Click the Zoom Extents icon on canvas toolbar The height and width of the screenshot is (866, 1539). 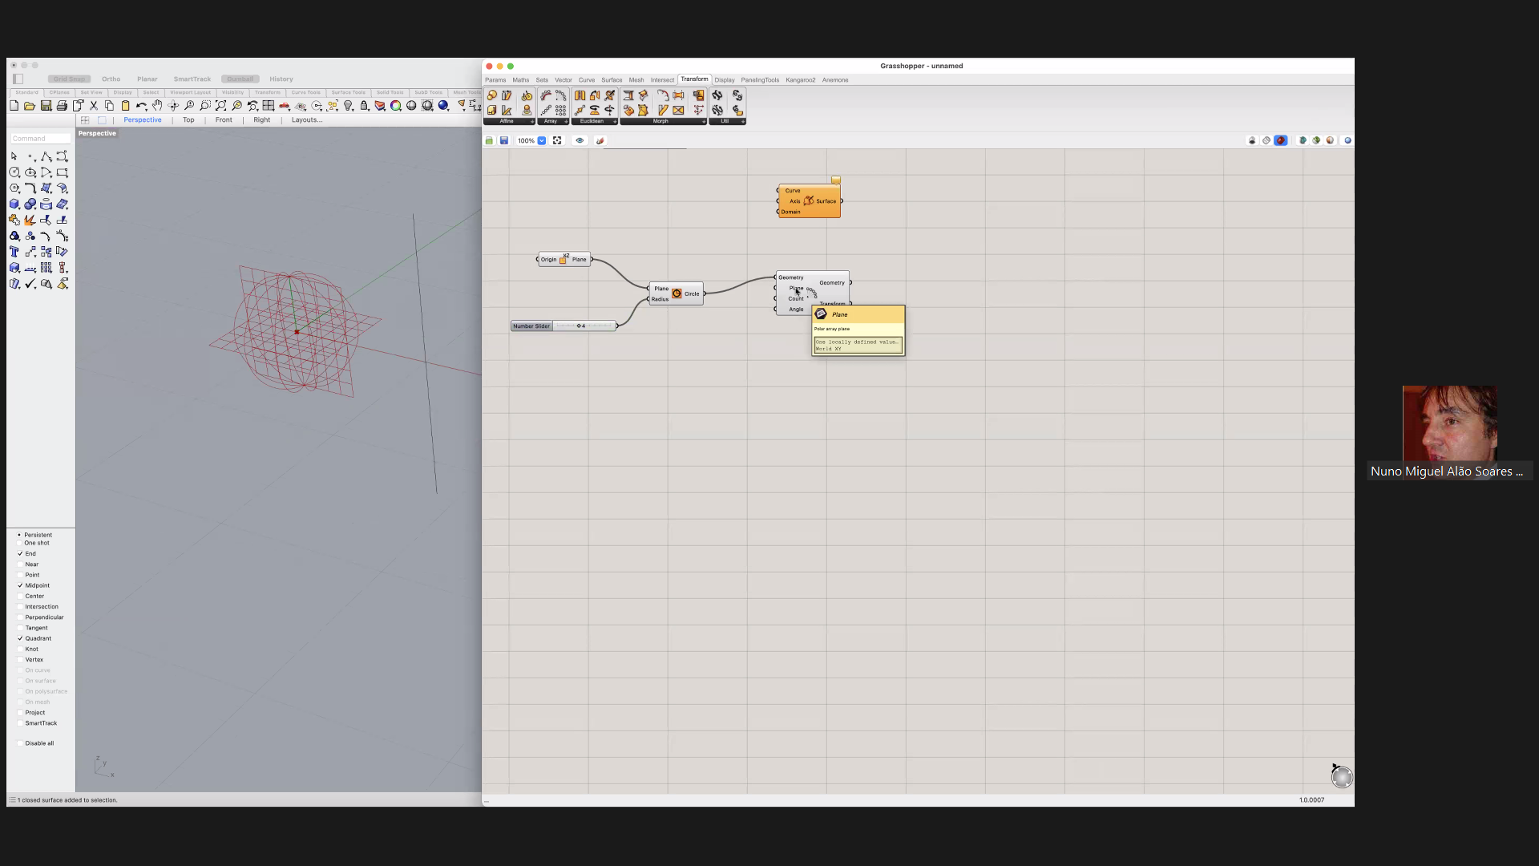pyautogui.click(x=557, y=140)
